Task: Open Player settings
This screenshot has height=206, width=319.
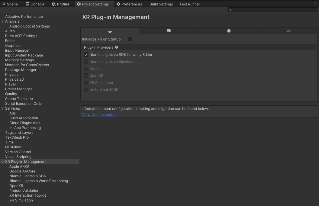Action: point(11,84)
